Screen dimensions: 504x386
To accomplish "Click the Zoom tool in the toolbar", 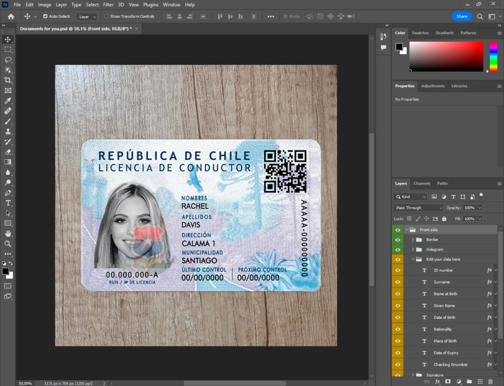I will point(8,244).
